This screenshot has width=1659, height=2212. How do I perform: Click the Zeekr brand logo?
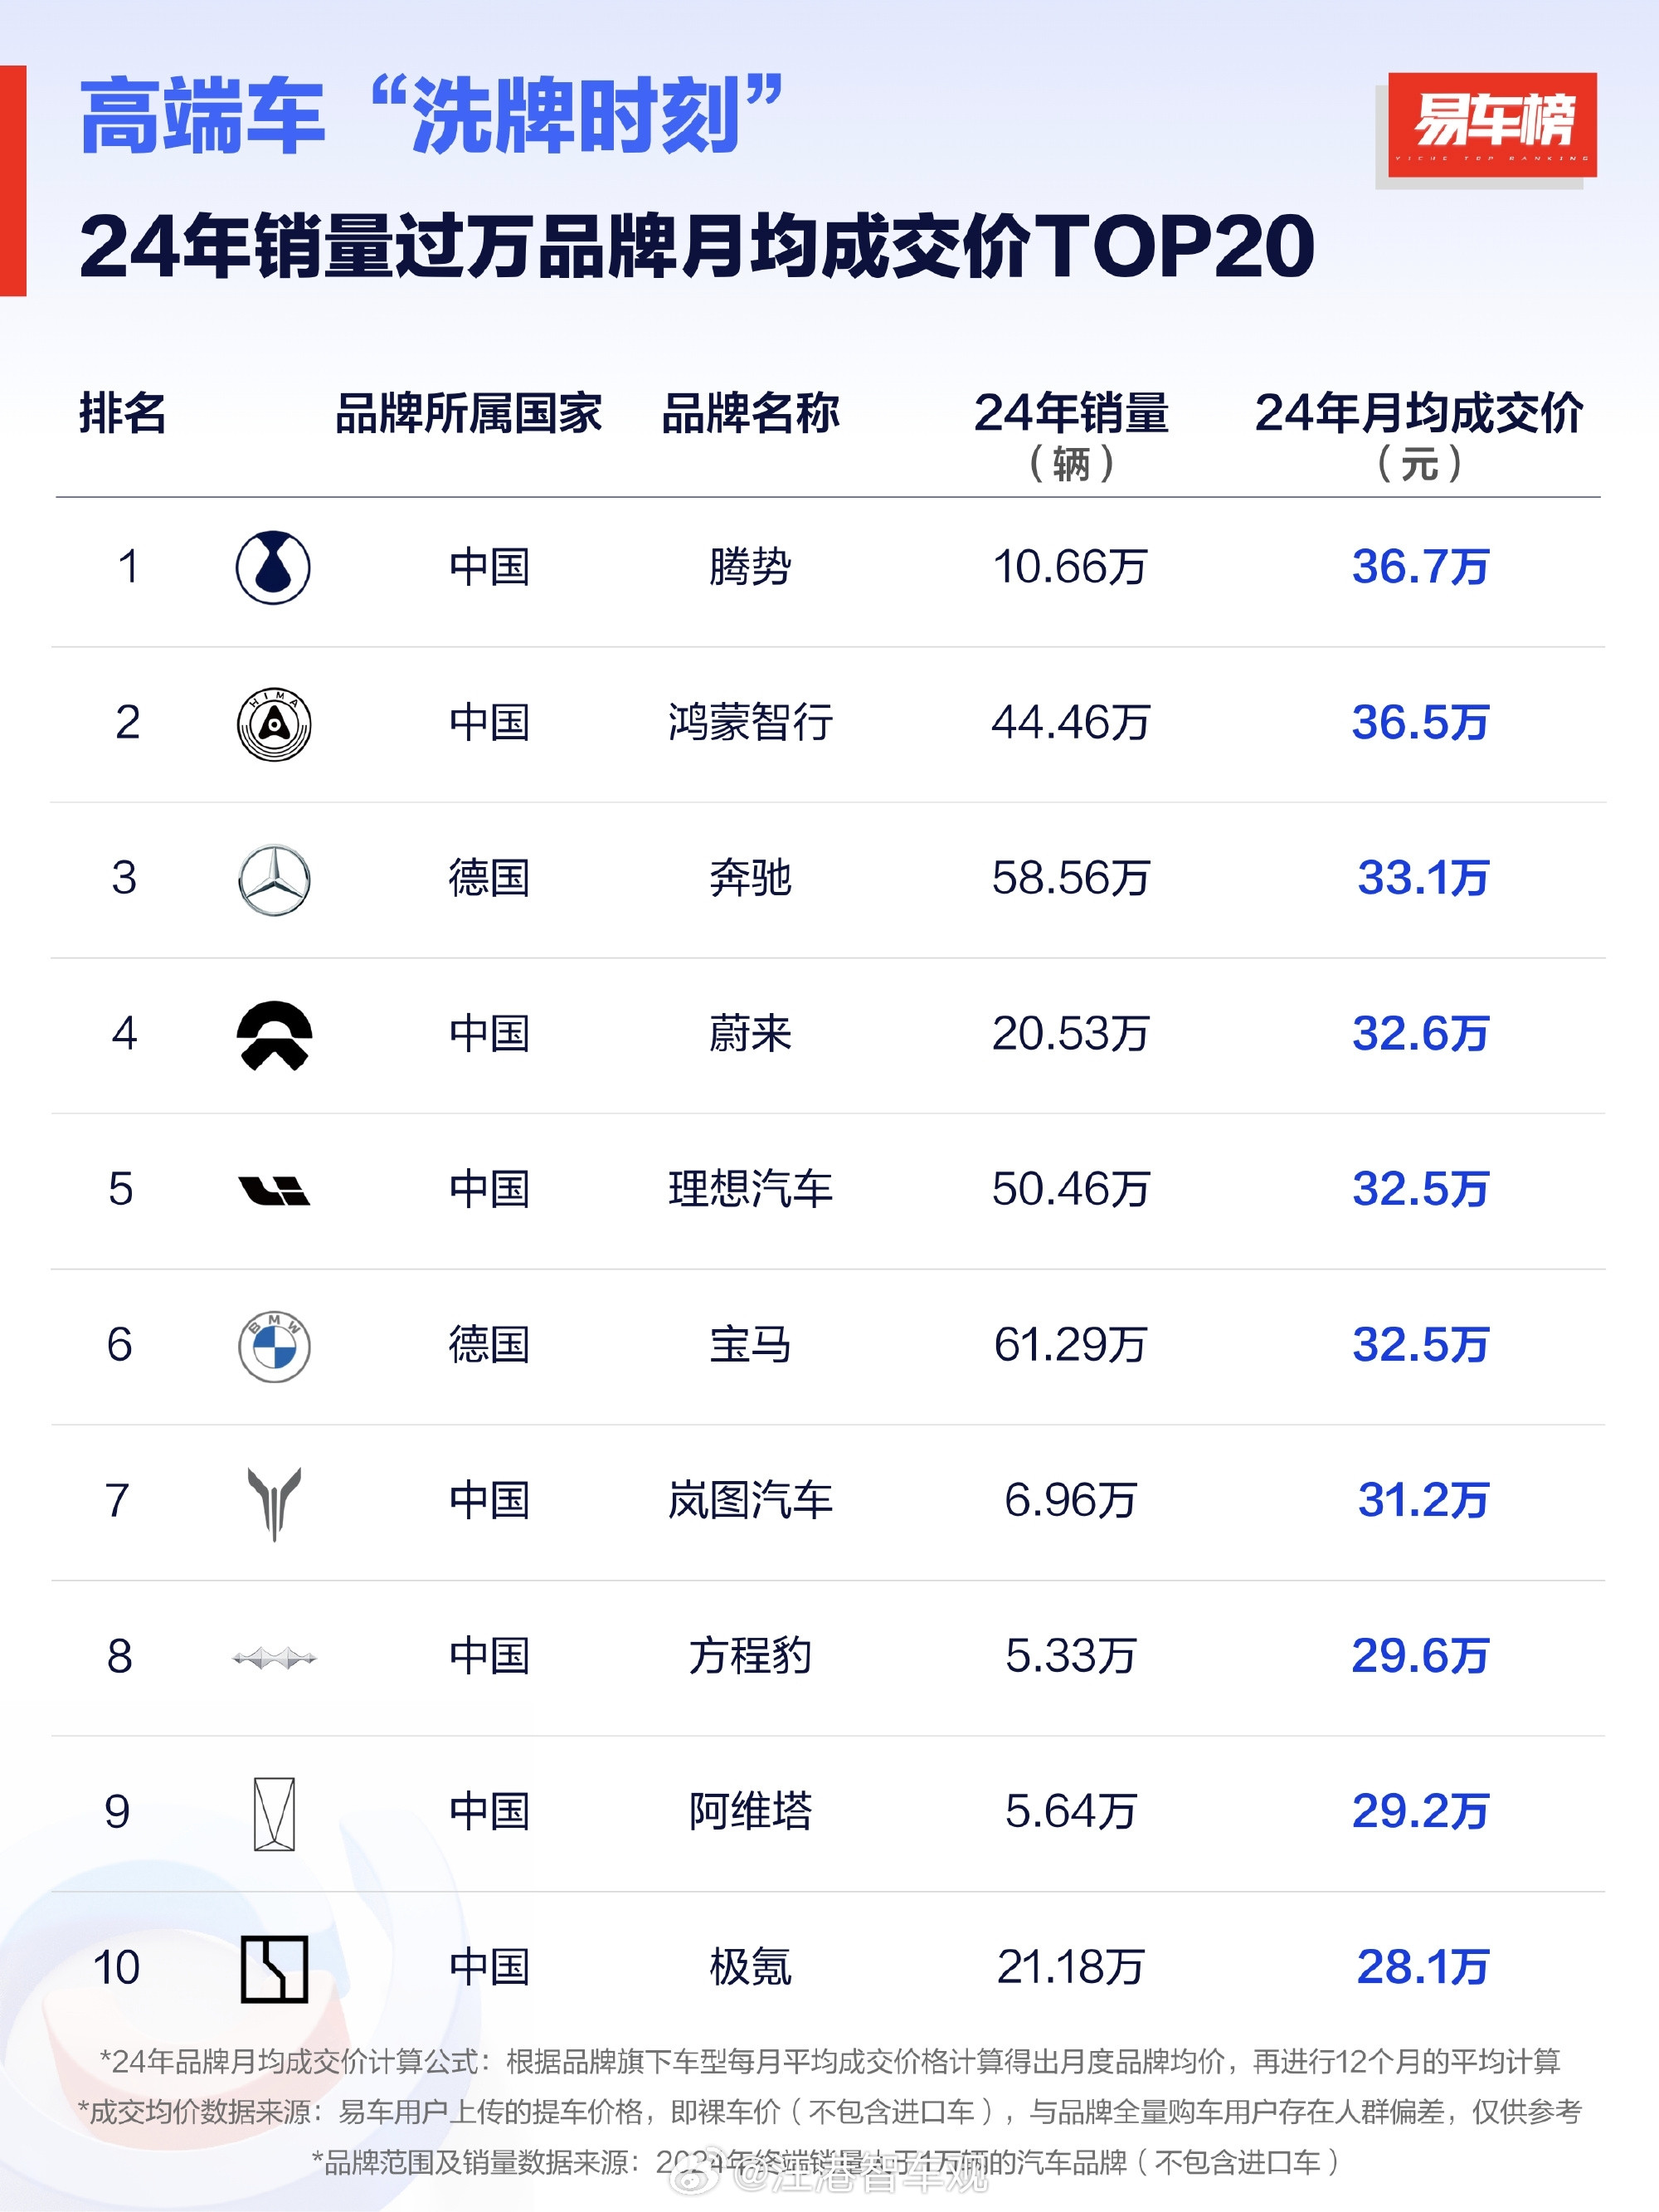click(274, 1969)
